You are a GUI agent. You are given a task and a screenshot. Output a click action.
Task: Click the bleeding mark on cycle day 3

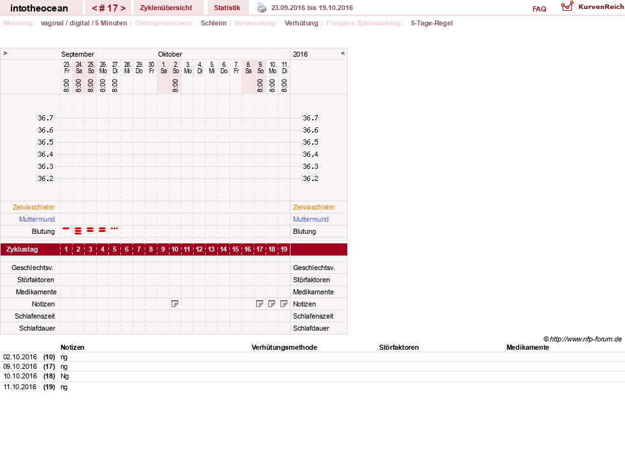90,229
